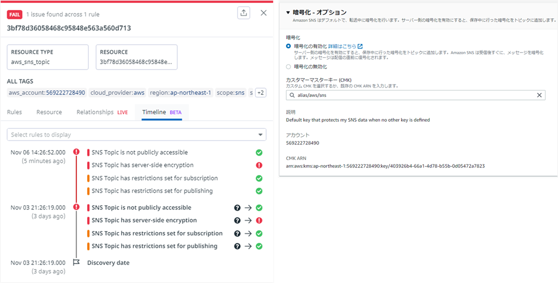Click the アカウント value 569222728490

click(x=303, y=142)
